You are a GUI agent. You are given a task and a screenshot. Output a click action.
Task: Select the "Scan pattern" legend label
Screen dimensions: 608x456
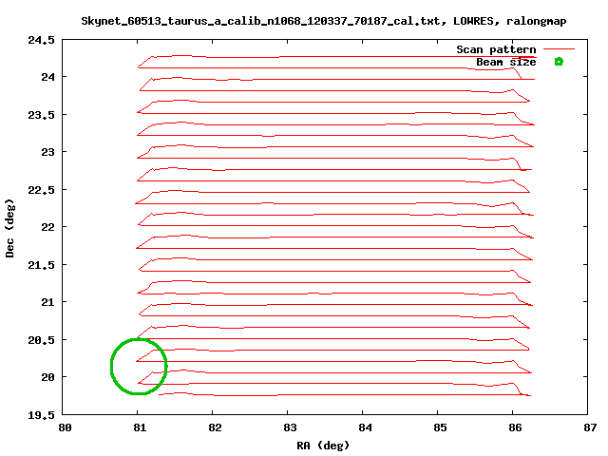pos(496,49)
